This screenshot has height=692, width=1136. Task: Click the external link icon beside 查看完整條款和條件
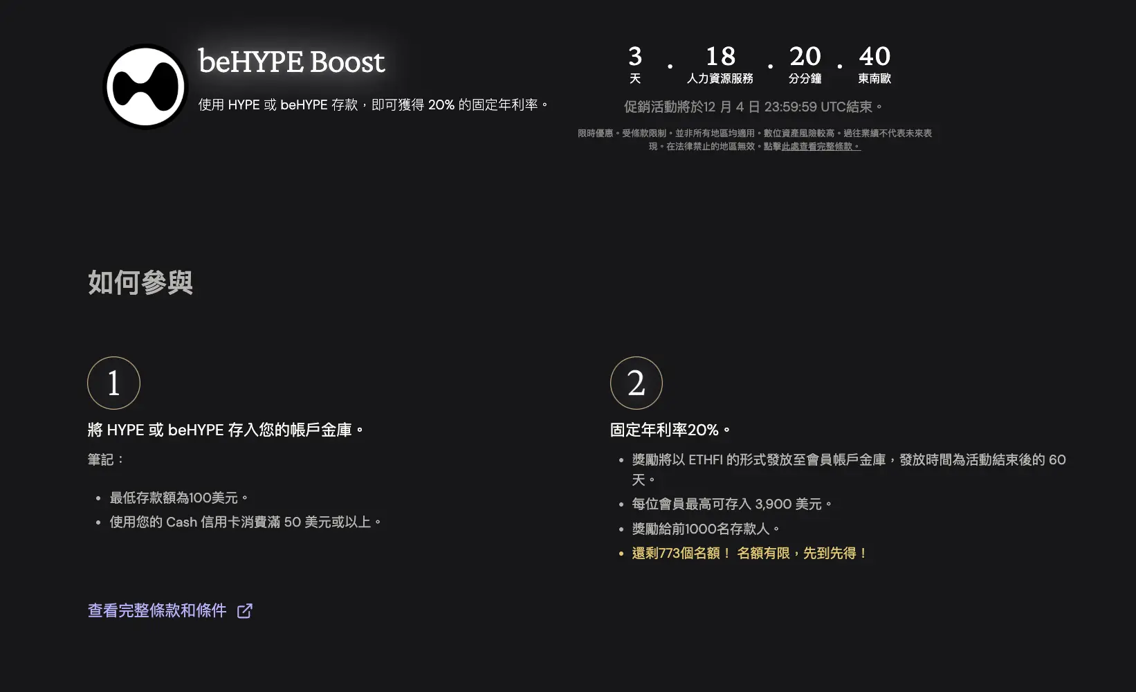(x=245, y=610)
